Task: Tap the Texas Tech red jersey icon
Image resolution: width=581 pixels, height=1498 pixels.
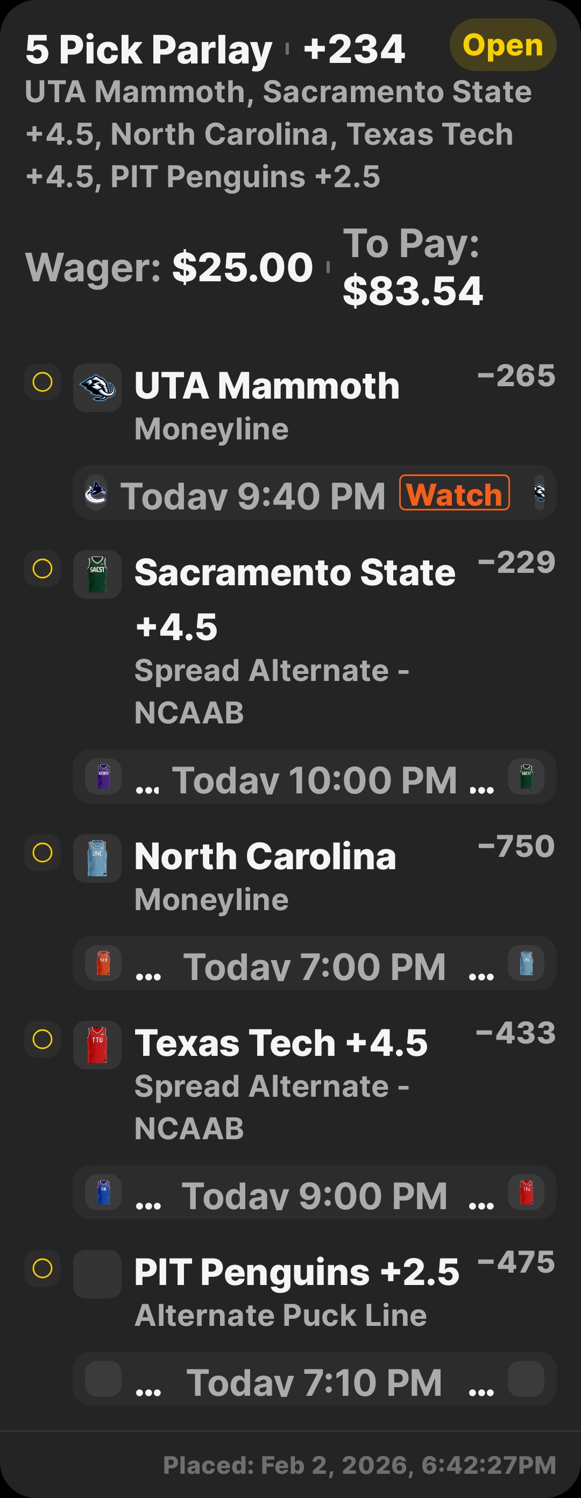Action: 97,1045
